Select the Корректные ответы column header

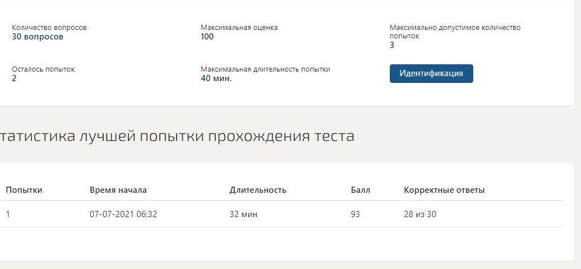pyautogui.click(x=444, y=190)
